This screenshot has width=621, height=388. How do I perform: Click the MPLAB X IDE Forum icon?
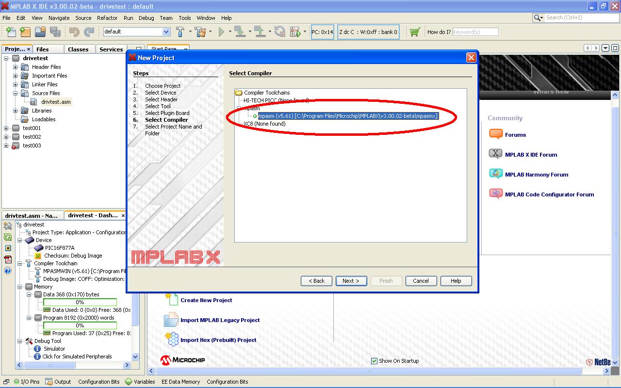(x=496, y=154)
